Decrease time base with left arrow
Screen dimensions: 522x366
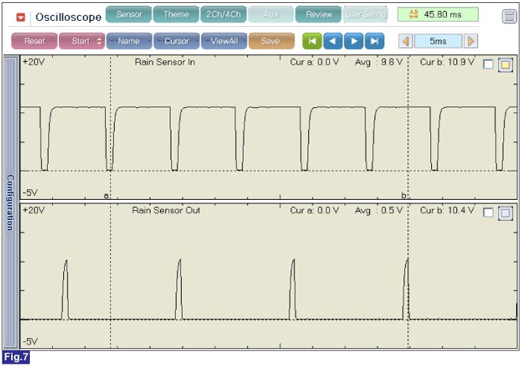pyautogui.click(x=405, y=41)
